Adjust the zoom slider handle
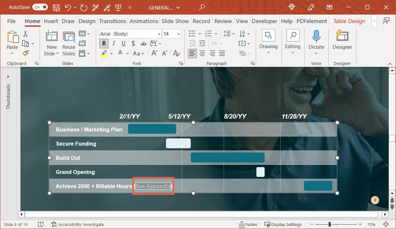396x229 pixels. coord(329,224)
